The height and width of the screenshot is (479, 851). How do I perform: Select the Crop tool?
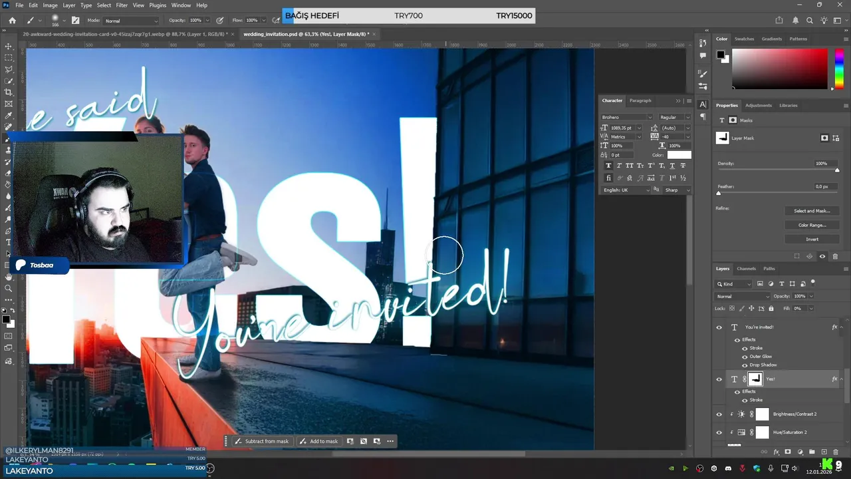pyautogui.click(x=9, y=92)
